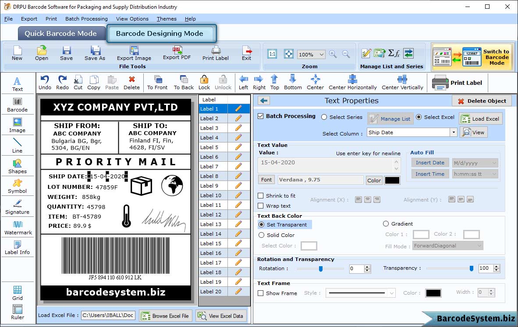Select Solid Color radio option
This screenshot has width=518, height=327.
261,235
